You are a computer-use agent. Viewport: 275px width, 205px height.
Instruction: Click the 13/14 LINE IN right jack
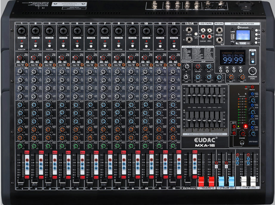coord(189,40)
